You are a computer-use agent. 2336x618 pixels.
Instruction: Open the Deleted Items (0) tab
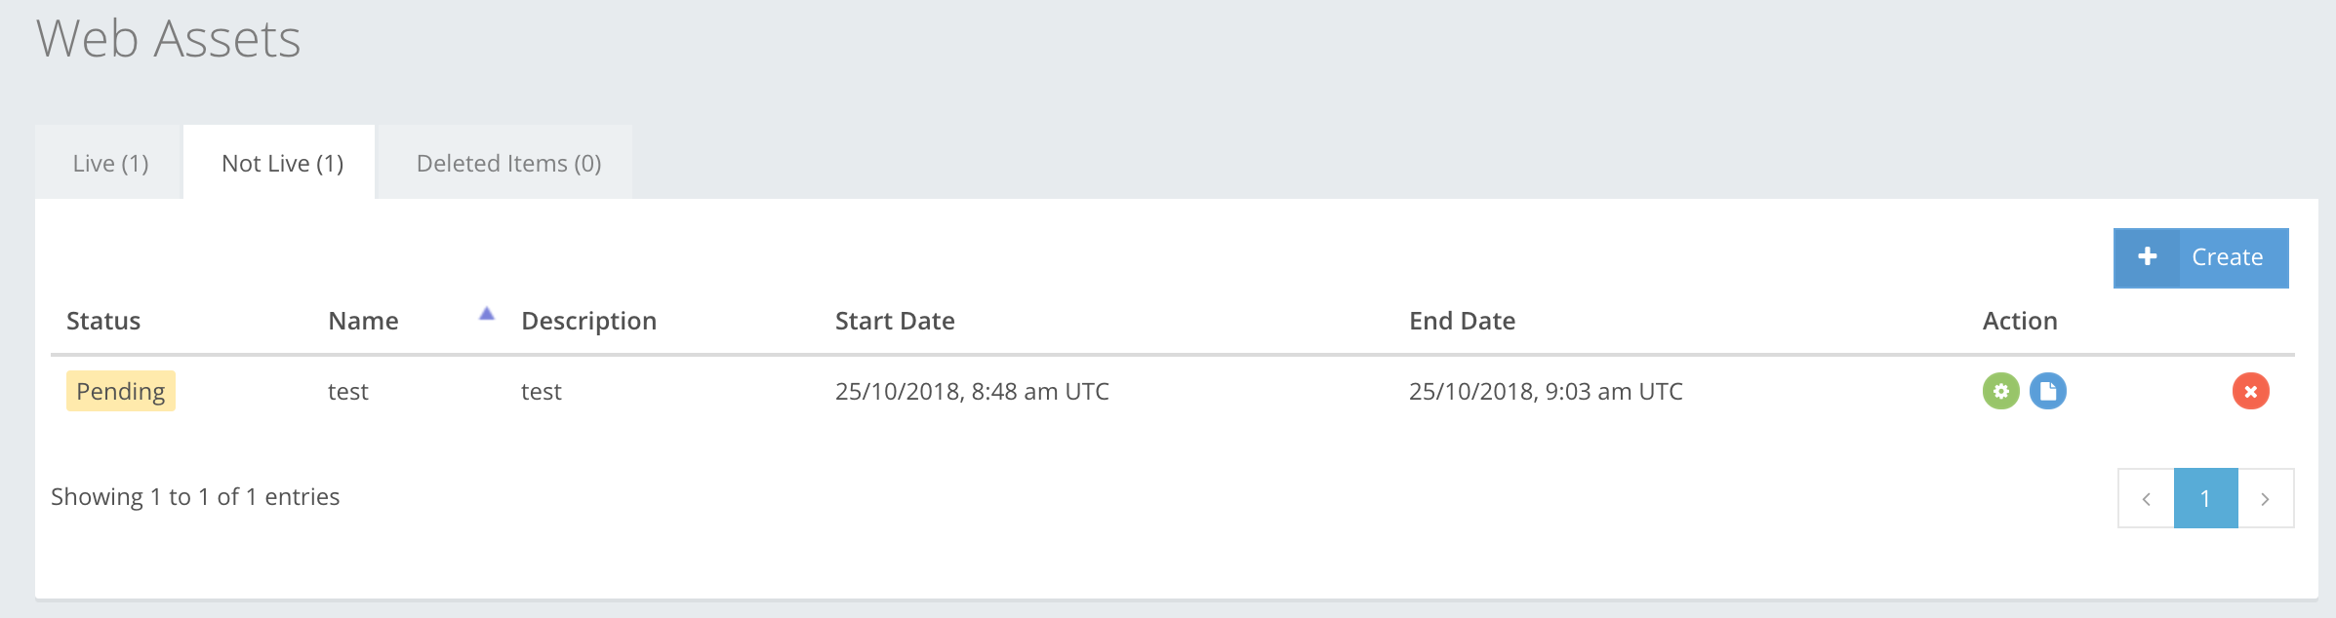click(x=508, y=162)
